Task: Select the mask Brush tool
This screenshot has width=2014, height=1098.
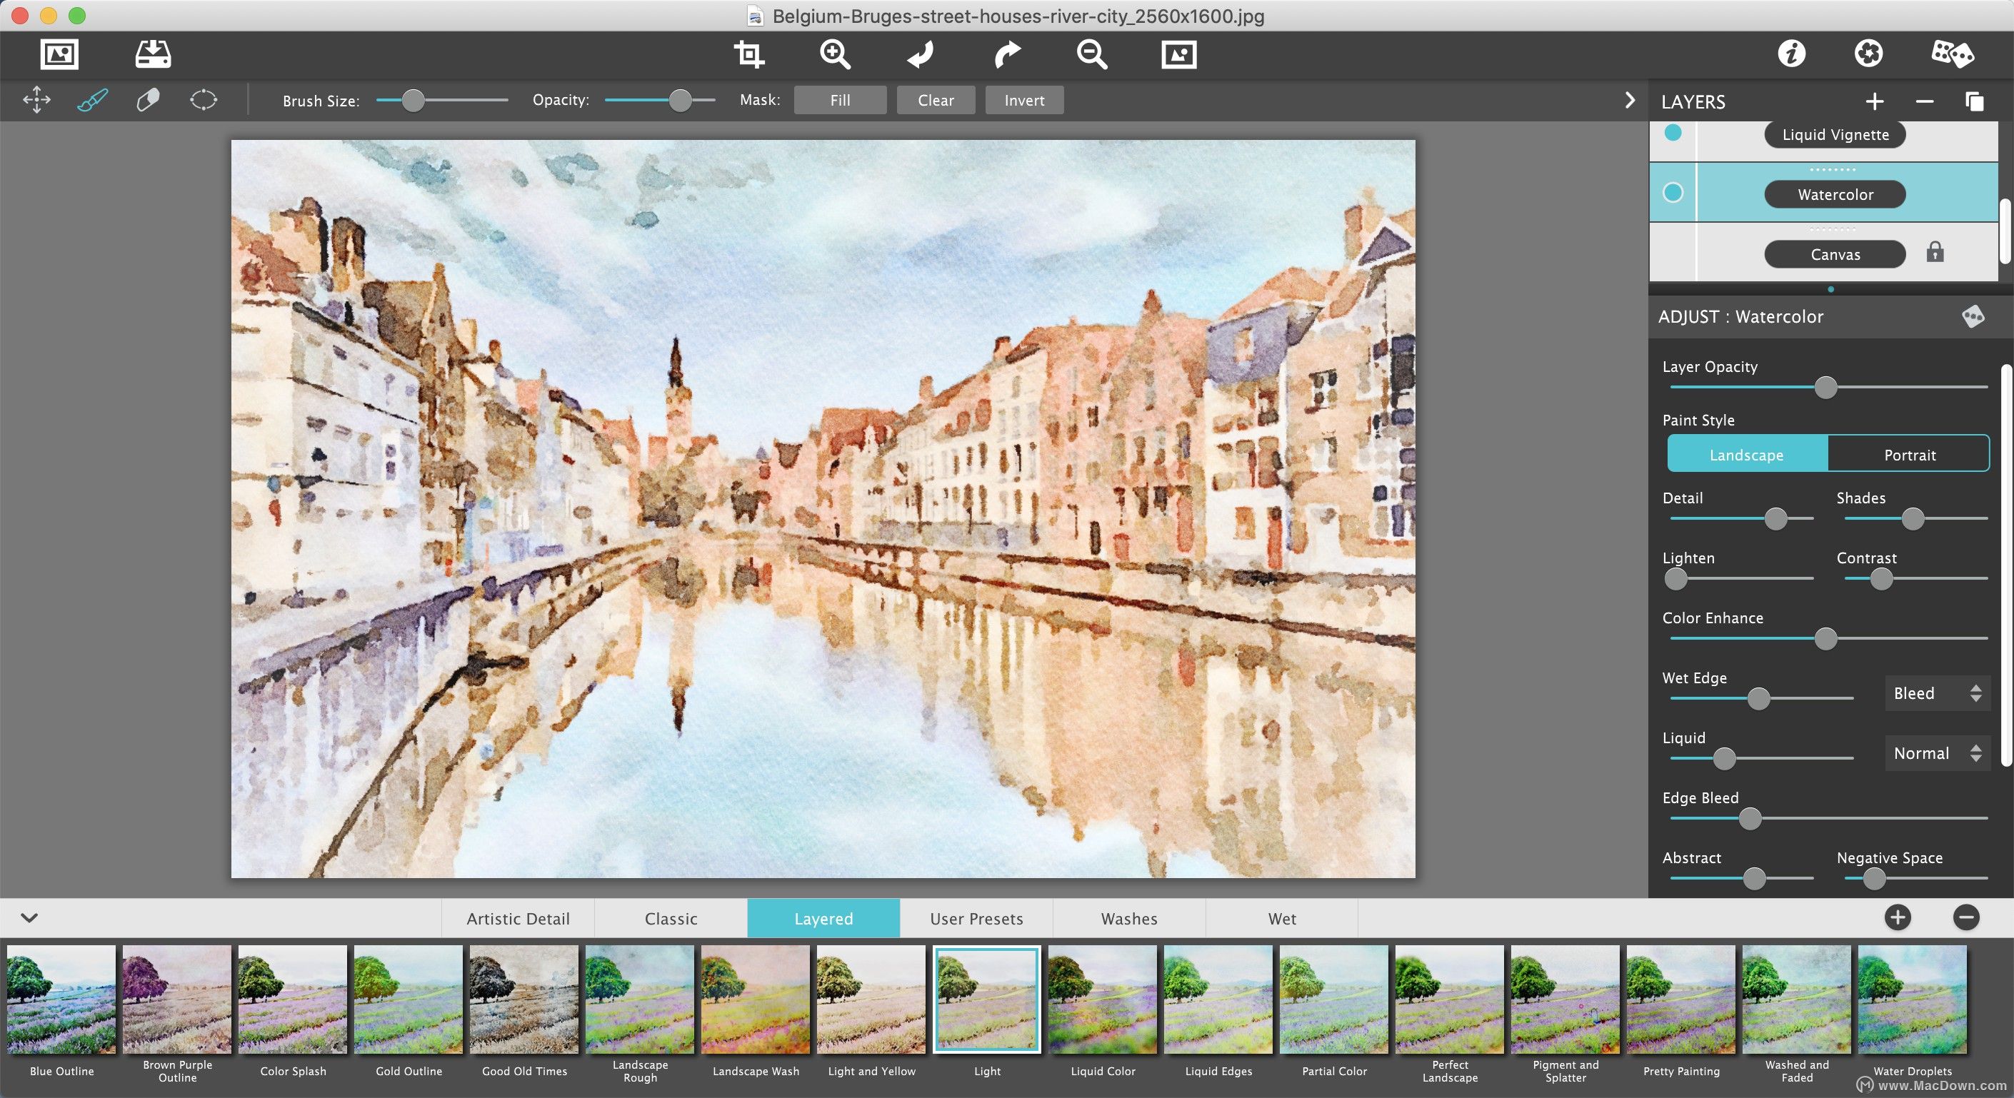Action: tap(92, 100)
